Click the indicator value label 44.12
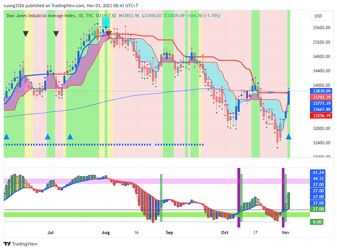337x250 pixels. click(x=318, y=178)
